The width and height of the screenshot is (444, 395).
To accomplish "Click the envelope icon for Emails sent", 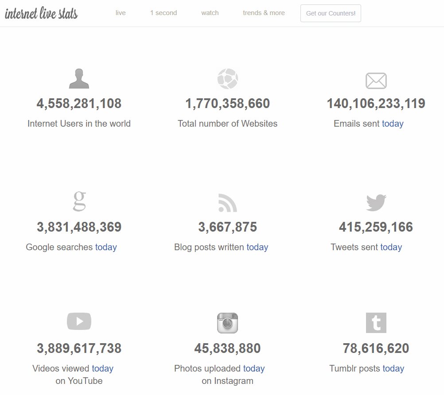I will pos(376,81).
